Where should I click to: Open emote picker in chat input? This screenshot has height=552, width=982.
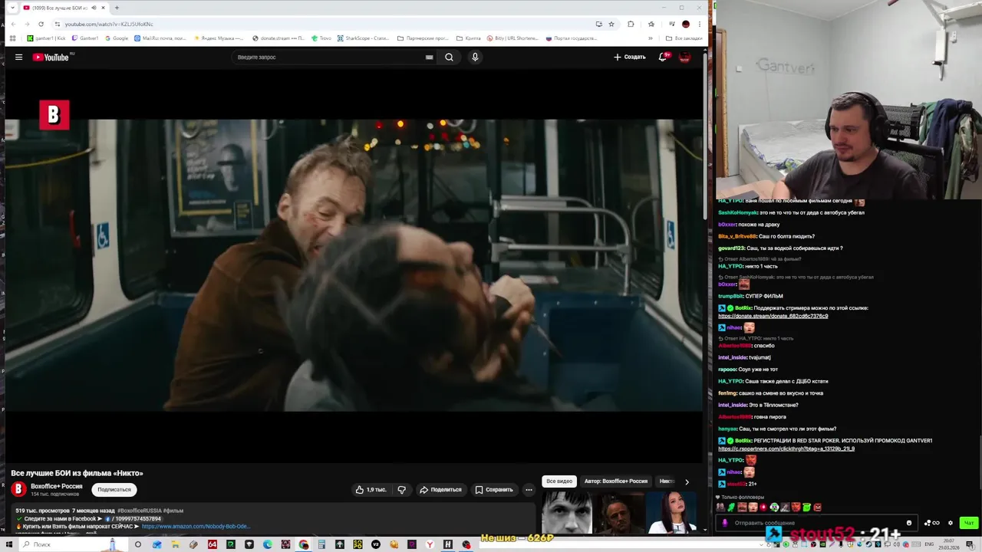(x=909, y=523)
